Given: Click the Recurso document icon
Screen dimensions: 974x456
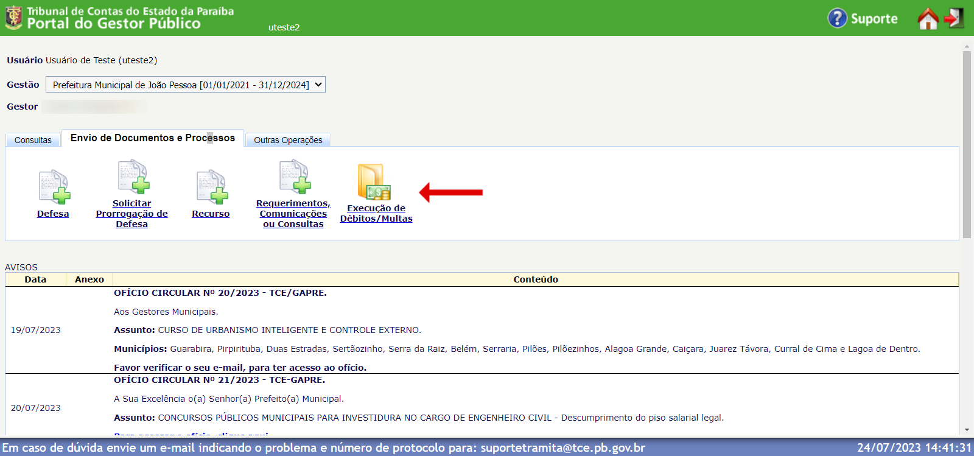Looking at the screenshot, I should [x=212, y=187].
